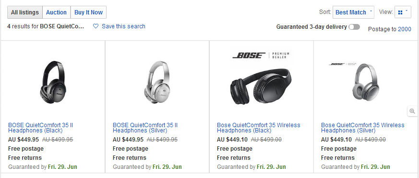
Task: Click the Bose Premium Dealer logo banner
Action: point(261,55)
